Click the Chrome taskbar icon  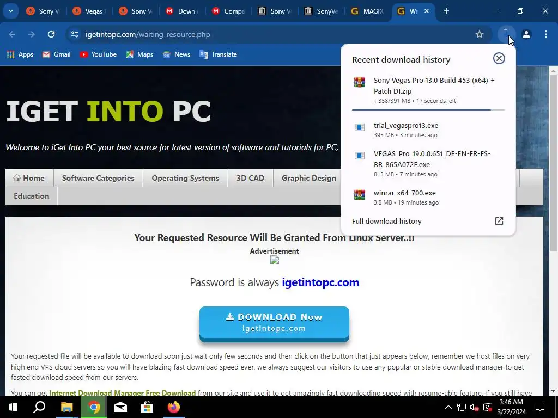94,407
